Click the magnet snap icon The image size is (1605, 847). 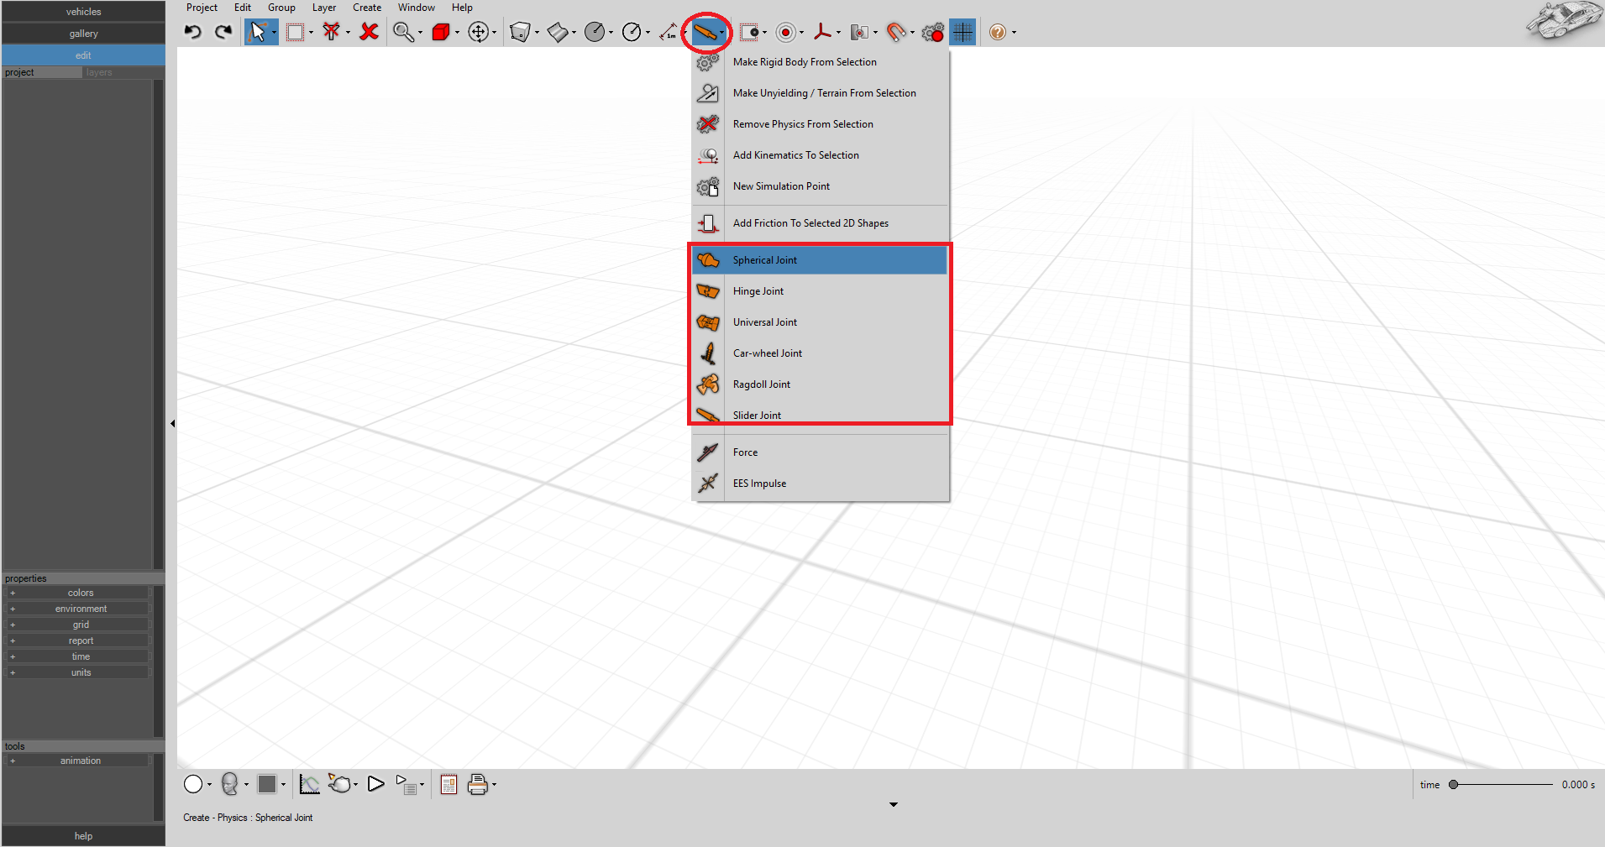(x=896, y=32)
